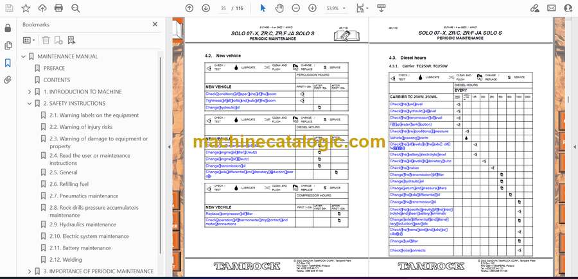Add a new bookmark icon
The image size is (578, 279).
point(58,40)
